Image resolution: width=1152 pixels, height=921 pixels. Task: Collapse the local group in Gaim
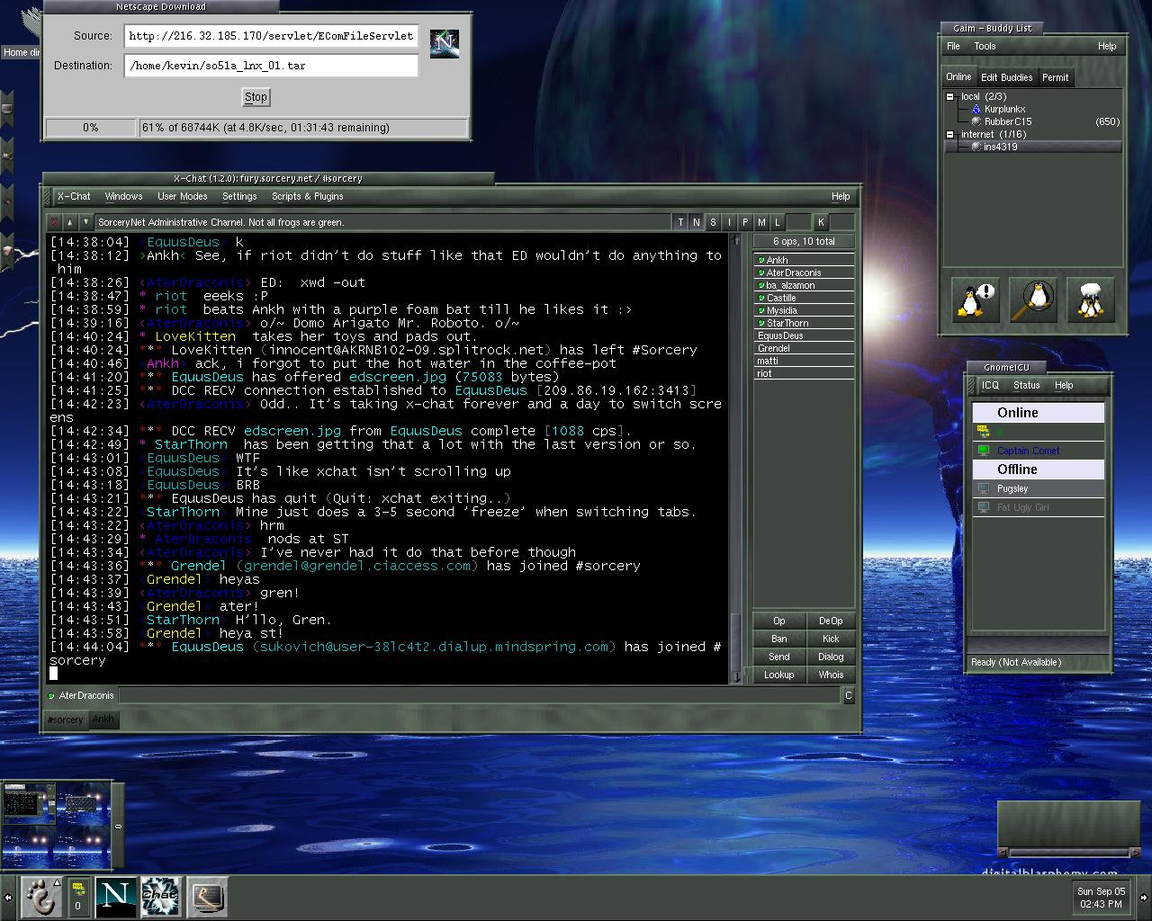(x=949, y=96)
